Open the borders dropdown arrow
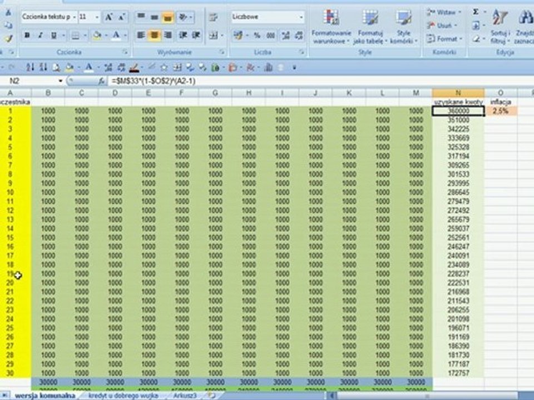Viewport: 534px width, 400px height. (85, 35)
